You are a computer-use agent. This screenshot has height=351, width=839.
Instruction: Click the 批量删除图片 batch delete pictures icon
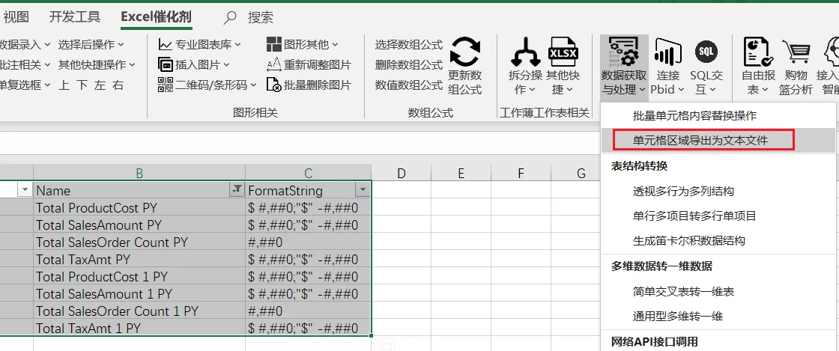(274, 85)
